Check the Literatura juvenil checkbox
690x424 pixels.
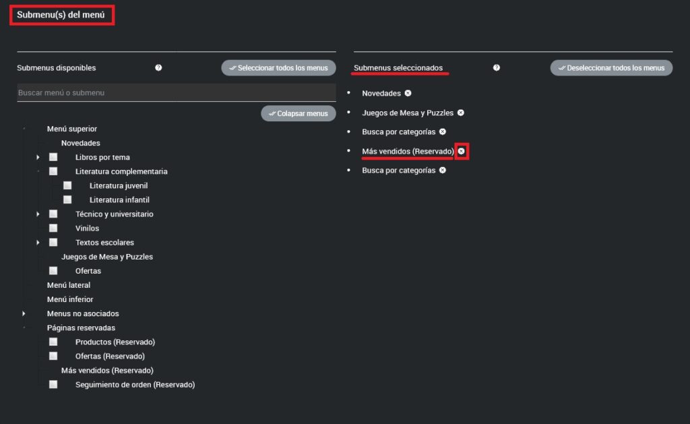[67, 185]
